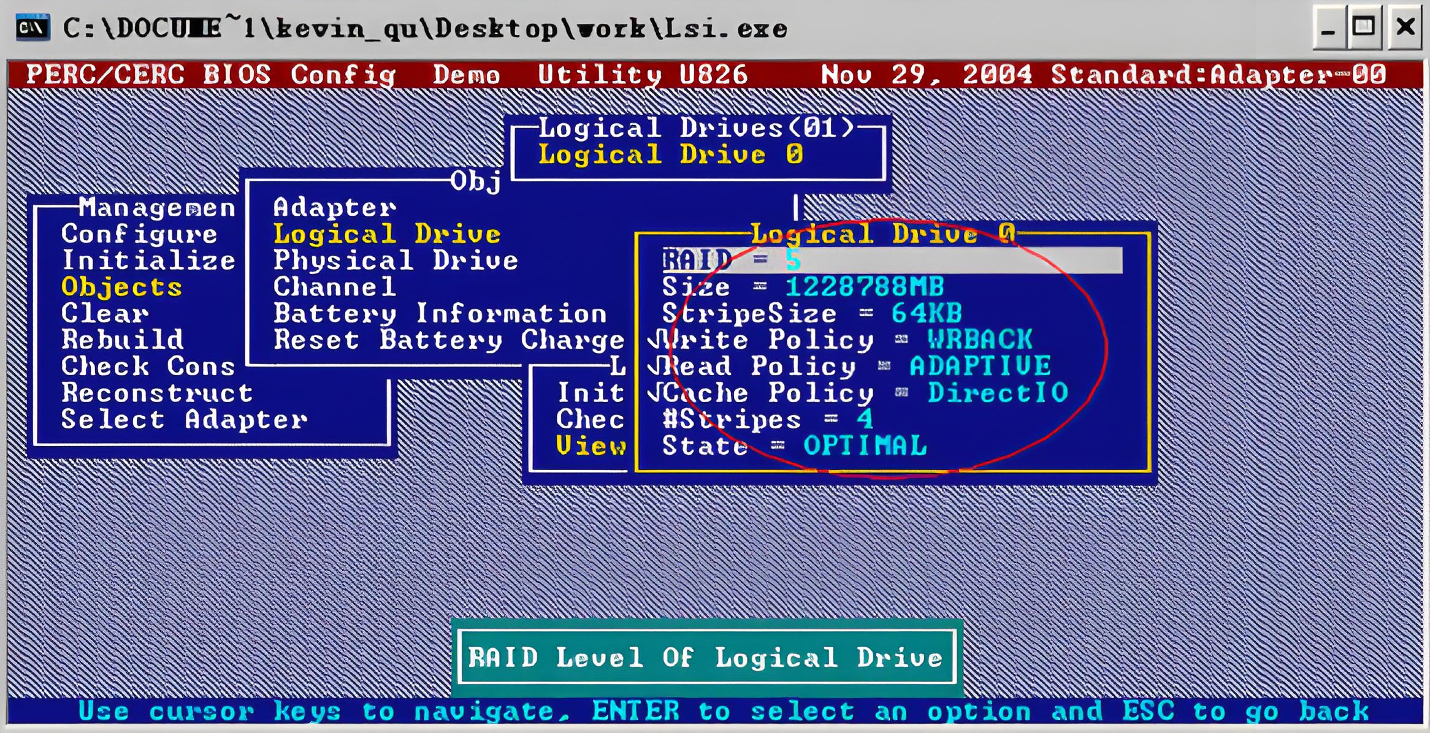
Task: Select Rebuild from Management menu
Action: point(122,340)
